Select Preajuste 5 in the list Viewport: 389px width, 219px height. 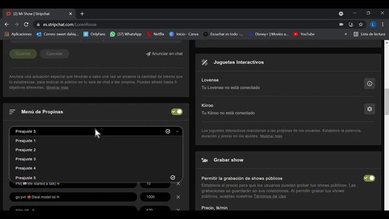(96, 178)
